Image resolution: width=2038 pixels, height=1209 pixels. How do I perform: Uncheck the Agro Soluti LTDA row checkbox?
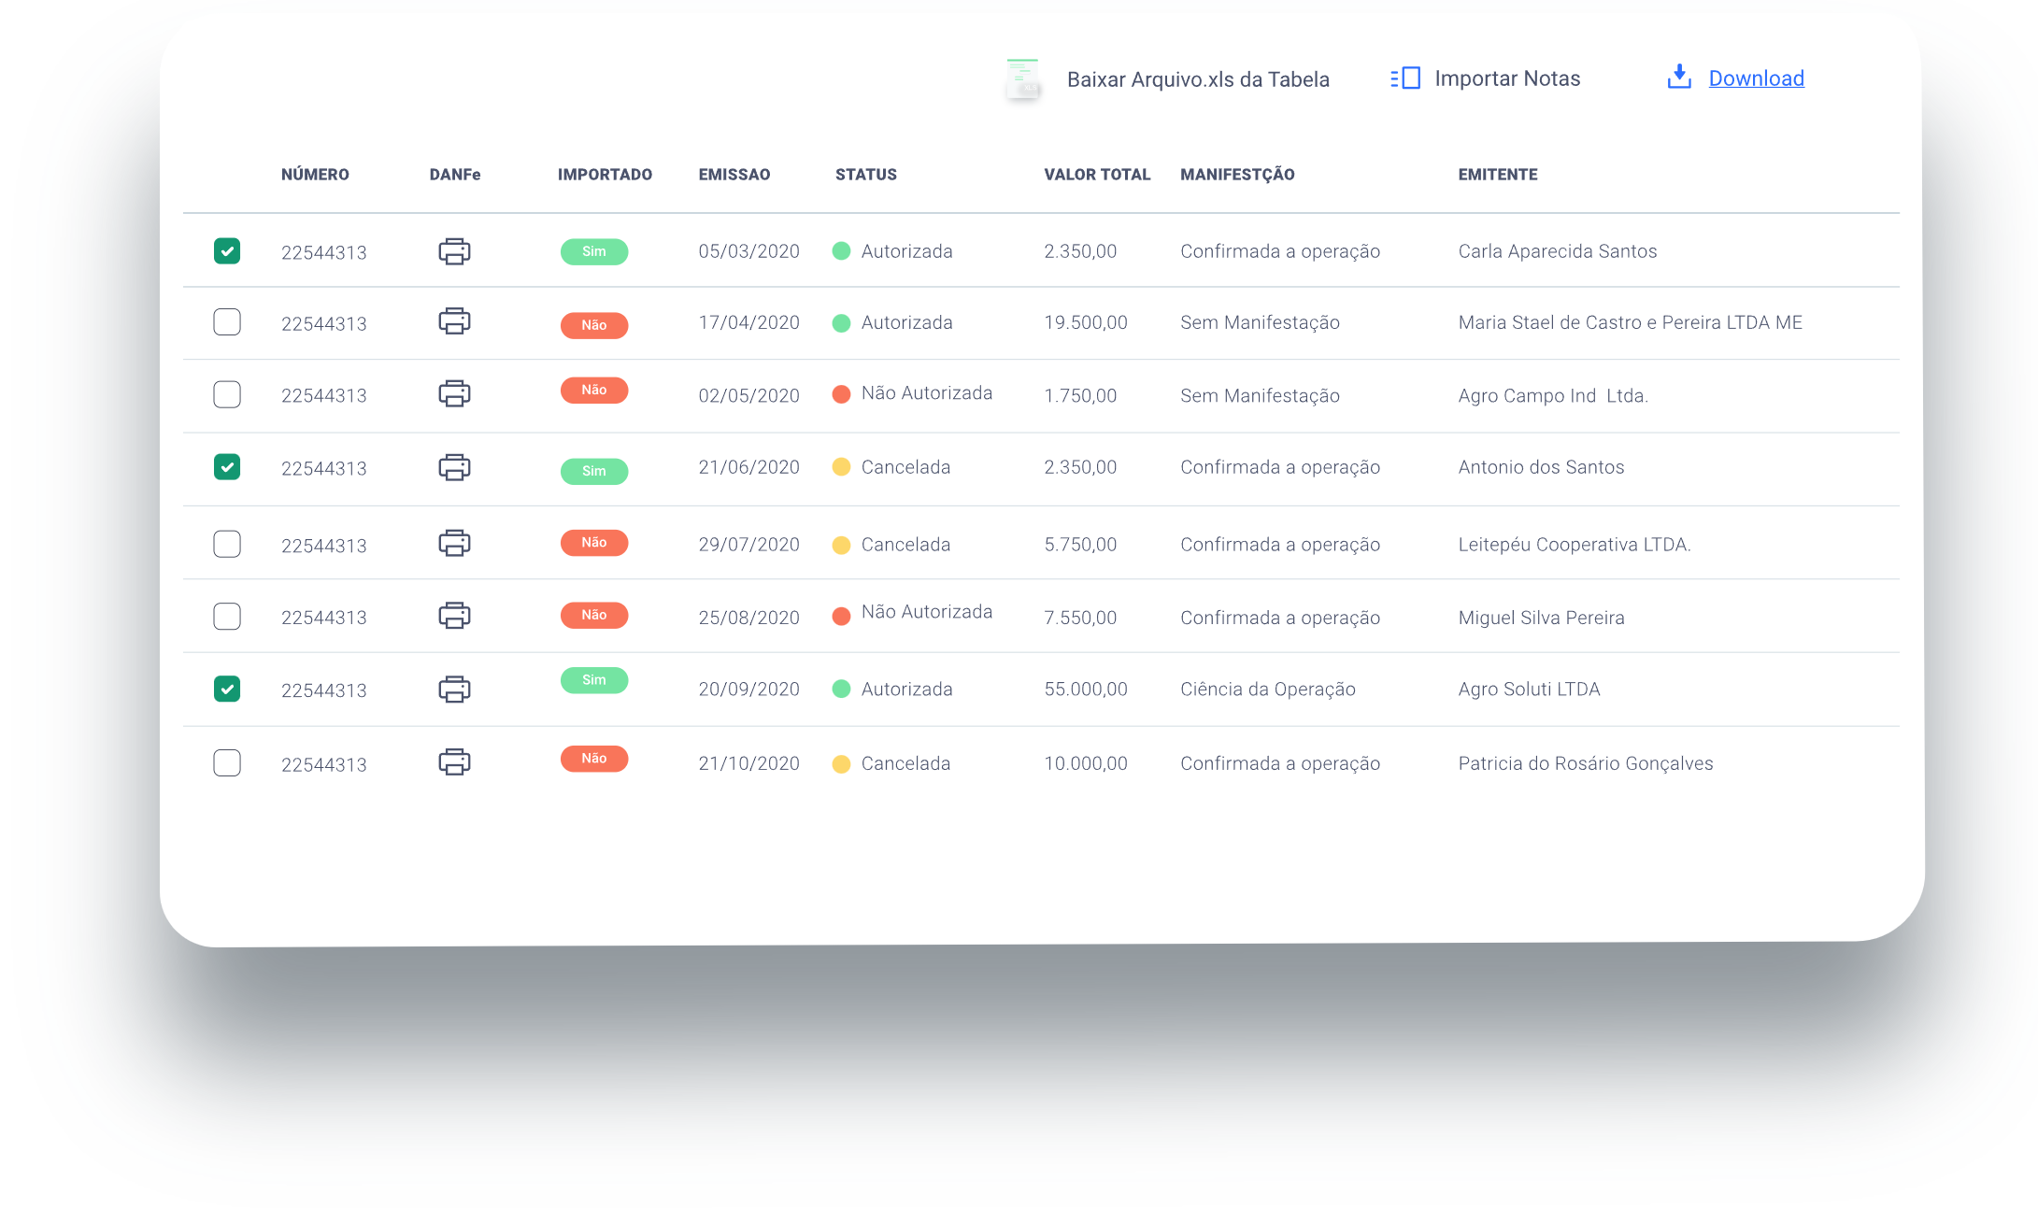(227, 689)
